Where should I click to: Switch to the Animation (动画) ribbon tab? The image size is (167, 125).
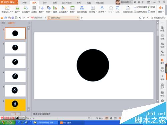pyautogui.click(x=55, y=3)
